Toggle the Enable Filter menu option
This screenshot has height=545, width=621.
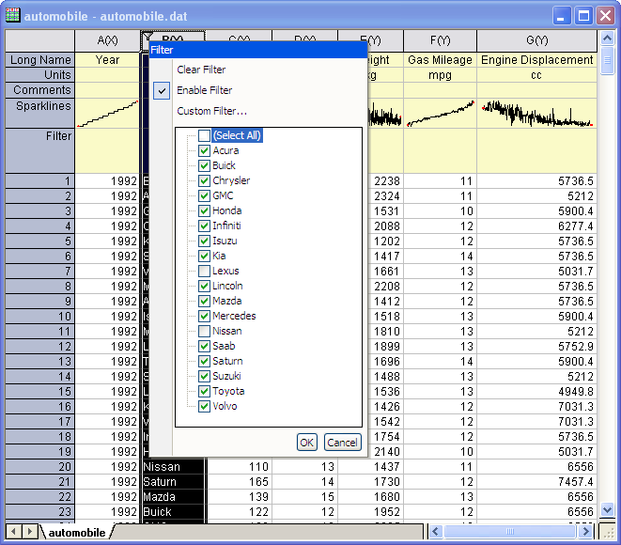pyautogui.click(x=205, y=90)
